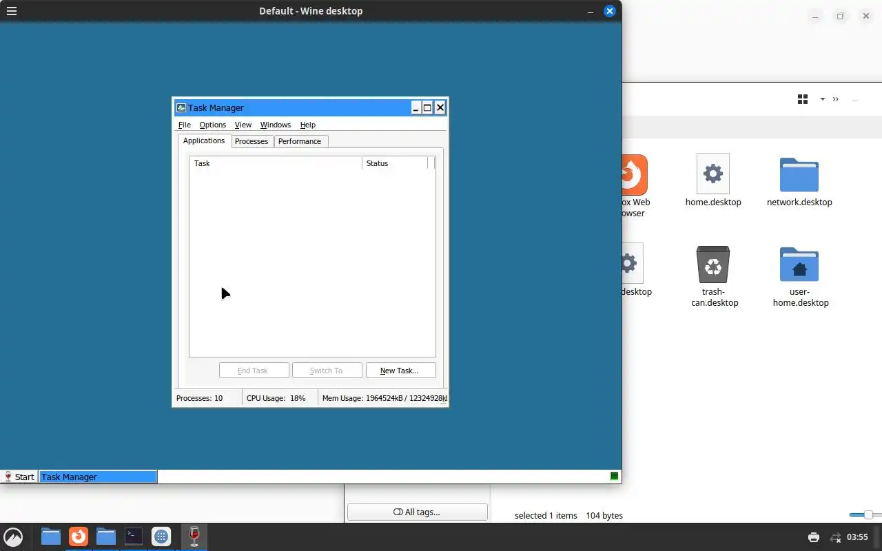Screen dimensions: 882x551
Task: Open the File menu in Task Manager
Action: (x=184, y=125)
